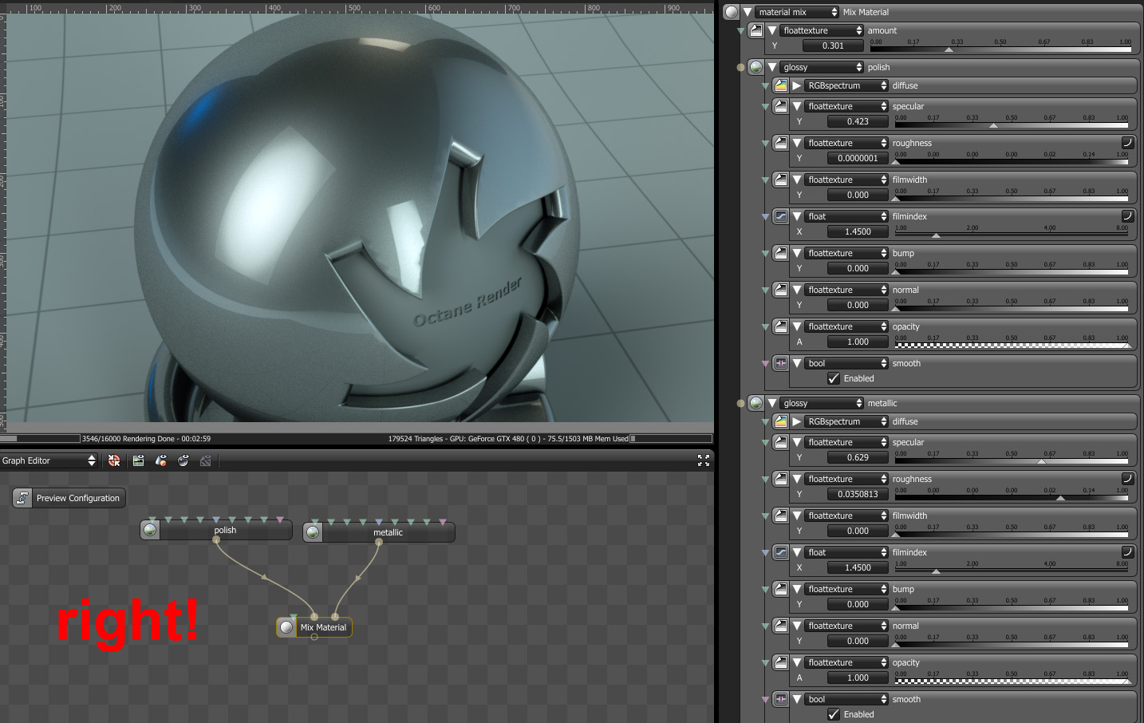Open the glossy type dropdown for polish
Image resolution: width=1144 pixels, height=723 pixels.
tap(822, 67)
